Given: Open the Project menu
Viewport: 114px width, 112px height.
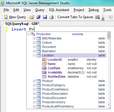Looking at the screenshot, I should [x=79, y=10].
